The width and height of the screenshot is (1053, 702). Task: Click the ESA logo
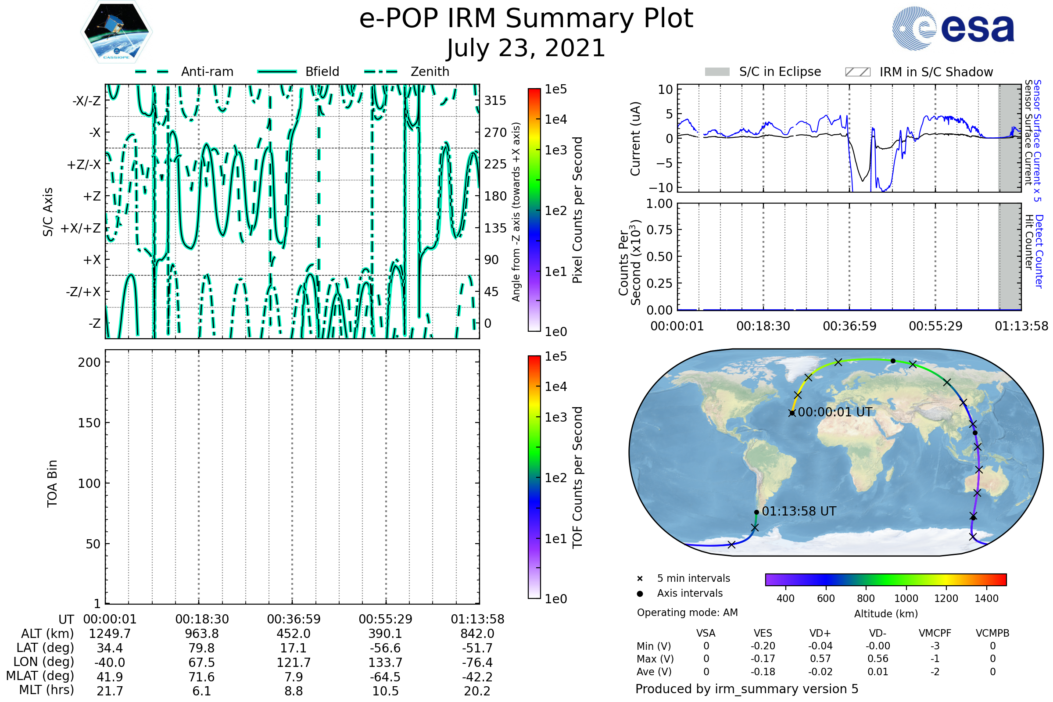coord(953,28)
